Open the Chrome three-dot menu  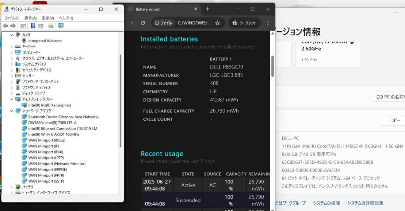[x=268, y=23]
